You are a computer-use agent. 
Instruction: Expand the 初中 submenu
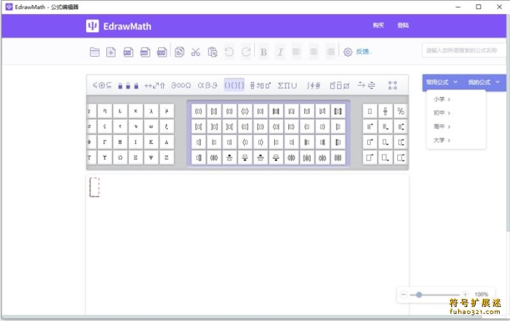point(442,113)
